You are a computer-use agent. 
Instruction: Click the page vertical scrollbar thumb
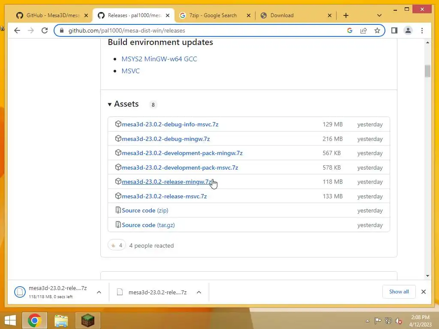point(427,71)
